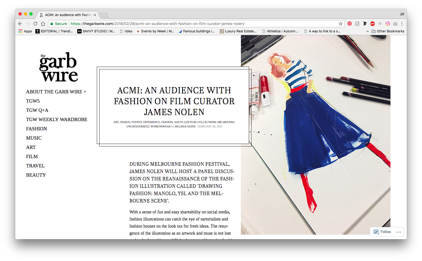Open the TGW Q+A menu item
This screenshot has width=422, height=261.
(x=37, y=110)
